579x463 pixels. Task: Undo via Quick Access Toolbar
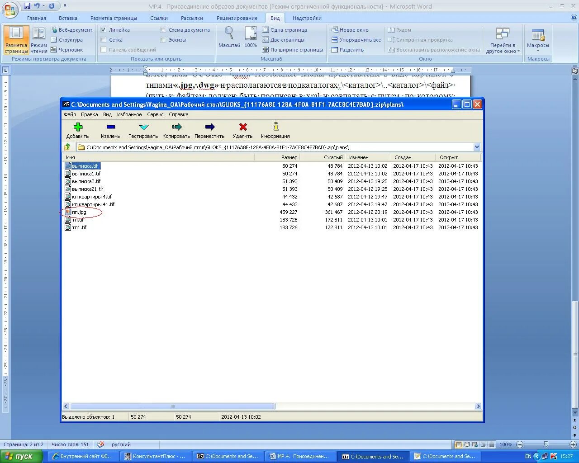[37, 6]
